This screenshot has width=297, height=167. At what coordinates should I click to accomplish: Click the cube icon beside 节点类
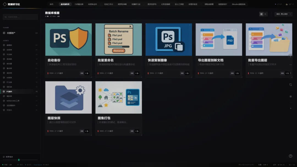[4, 54]
